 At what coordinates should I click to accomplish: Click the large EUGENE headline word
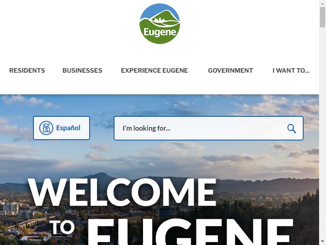190,232
